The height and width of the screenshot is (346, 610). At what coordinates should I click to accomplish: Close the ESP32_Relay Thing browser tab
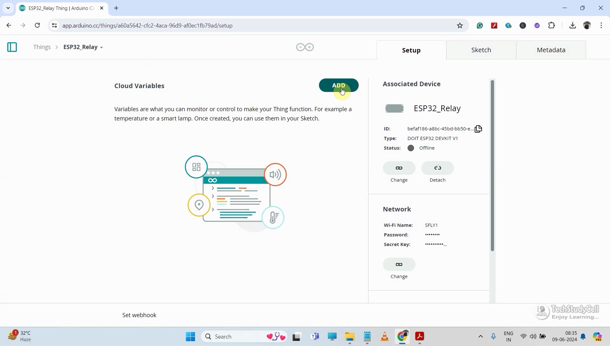[x=102, y=8]
